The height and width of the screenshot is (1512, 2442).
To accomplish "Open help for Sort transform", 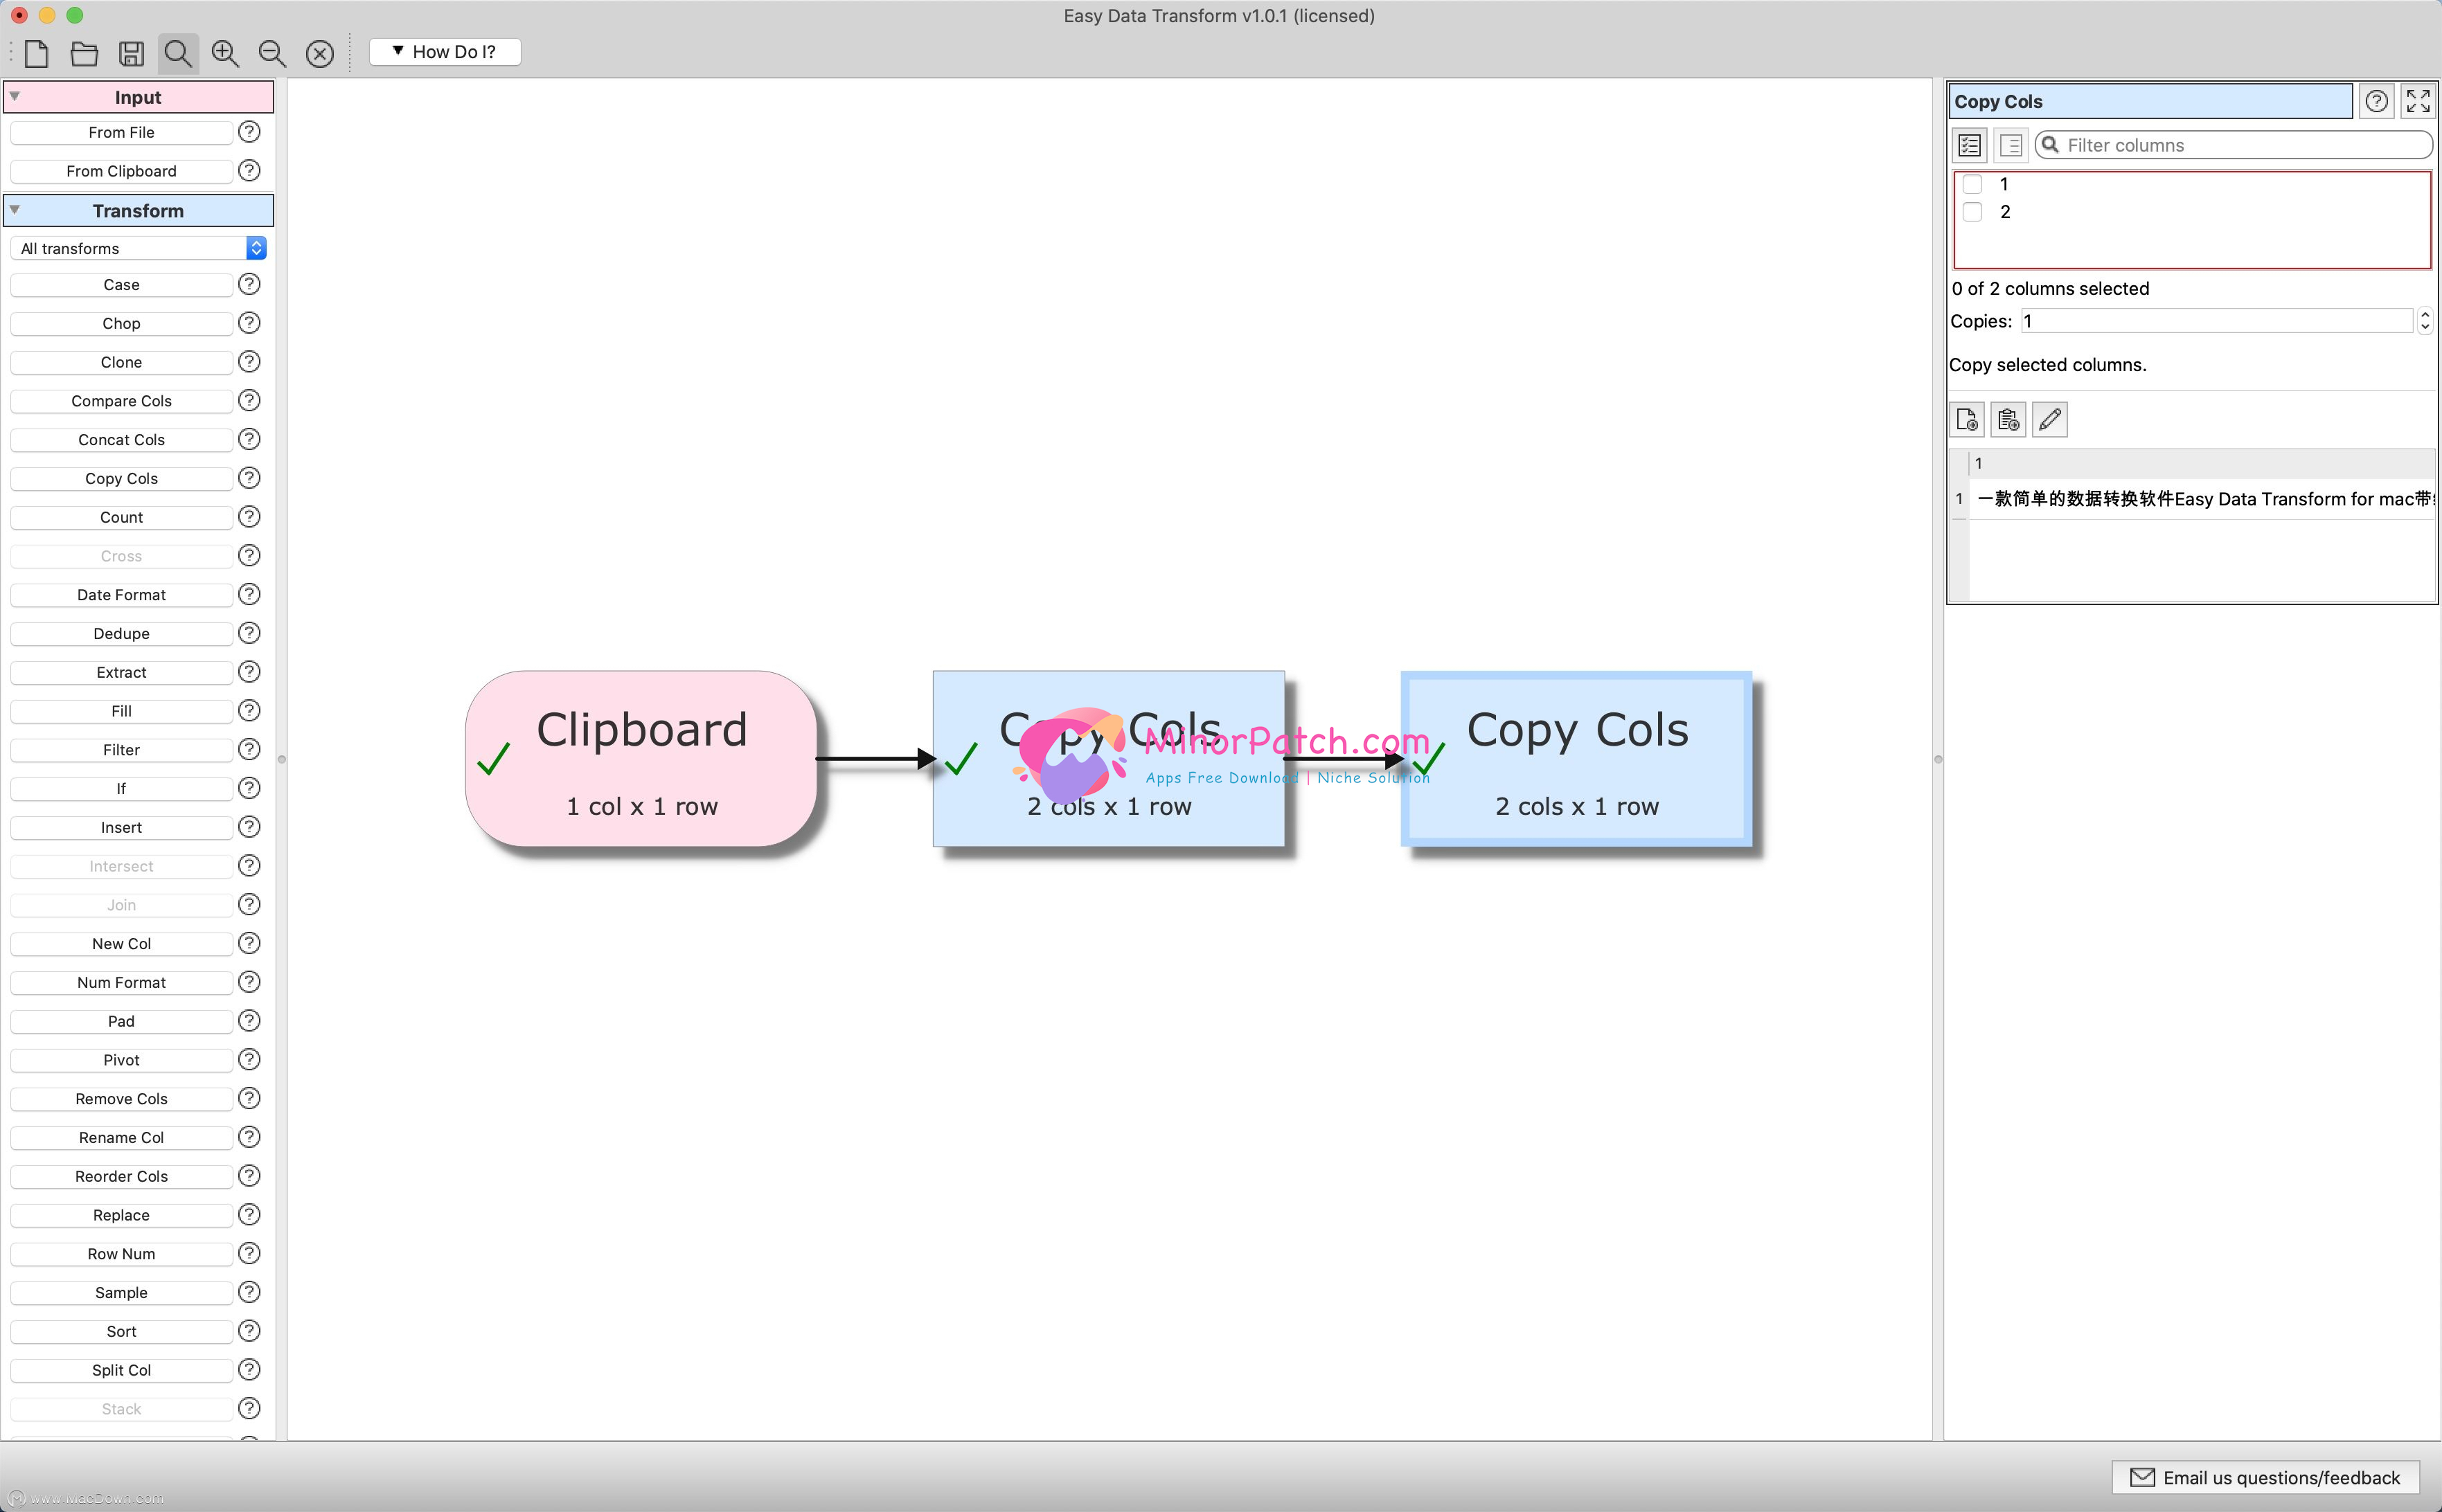I will pos(249,1331).
